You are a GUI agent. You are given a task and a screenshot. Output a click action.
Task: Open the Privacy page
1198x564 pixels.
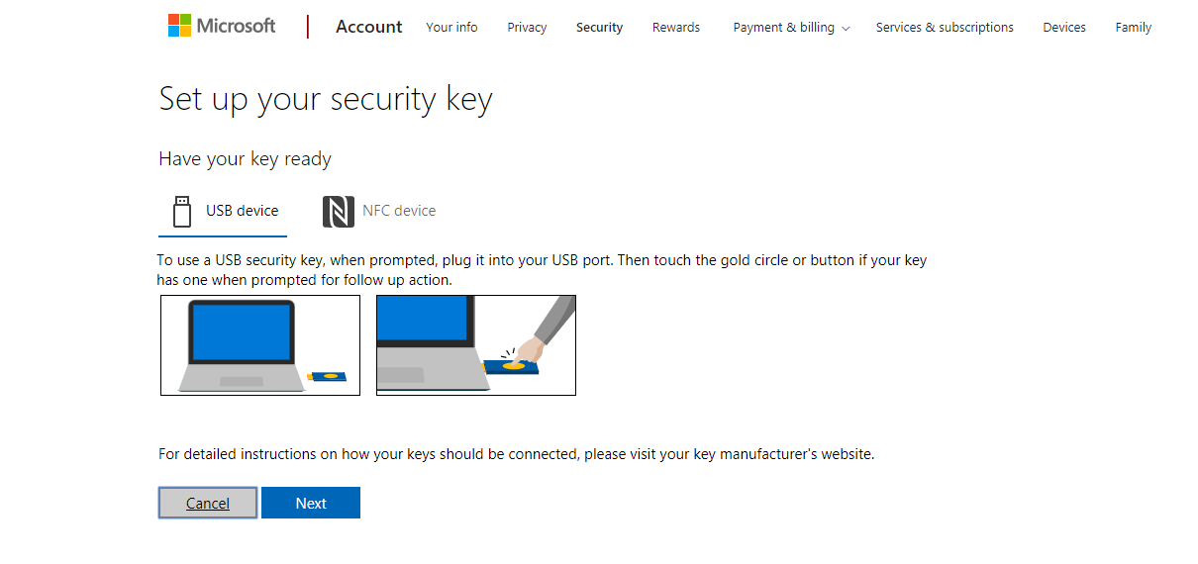527,28
